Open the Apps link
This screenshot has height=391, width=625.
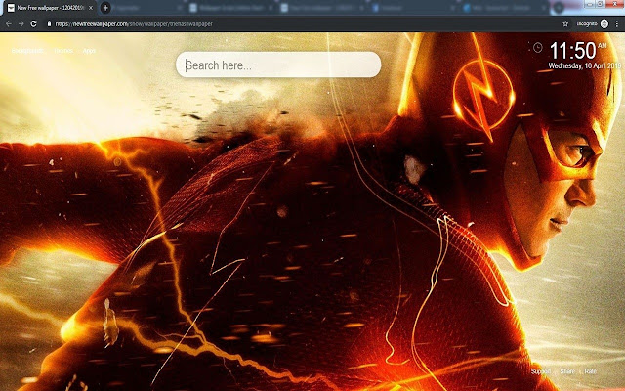89,51
